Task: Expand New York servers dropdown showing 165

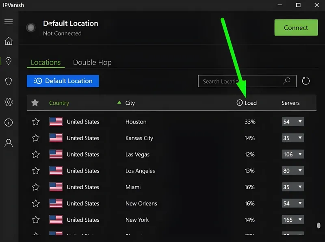Action: (x=292, y=220)
